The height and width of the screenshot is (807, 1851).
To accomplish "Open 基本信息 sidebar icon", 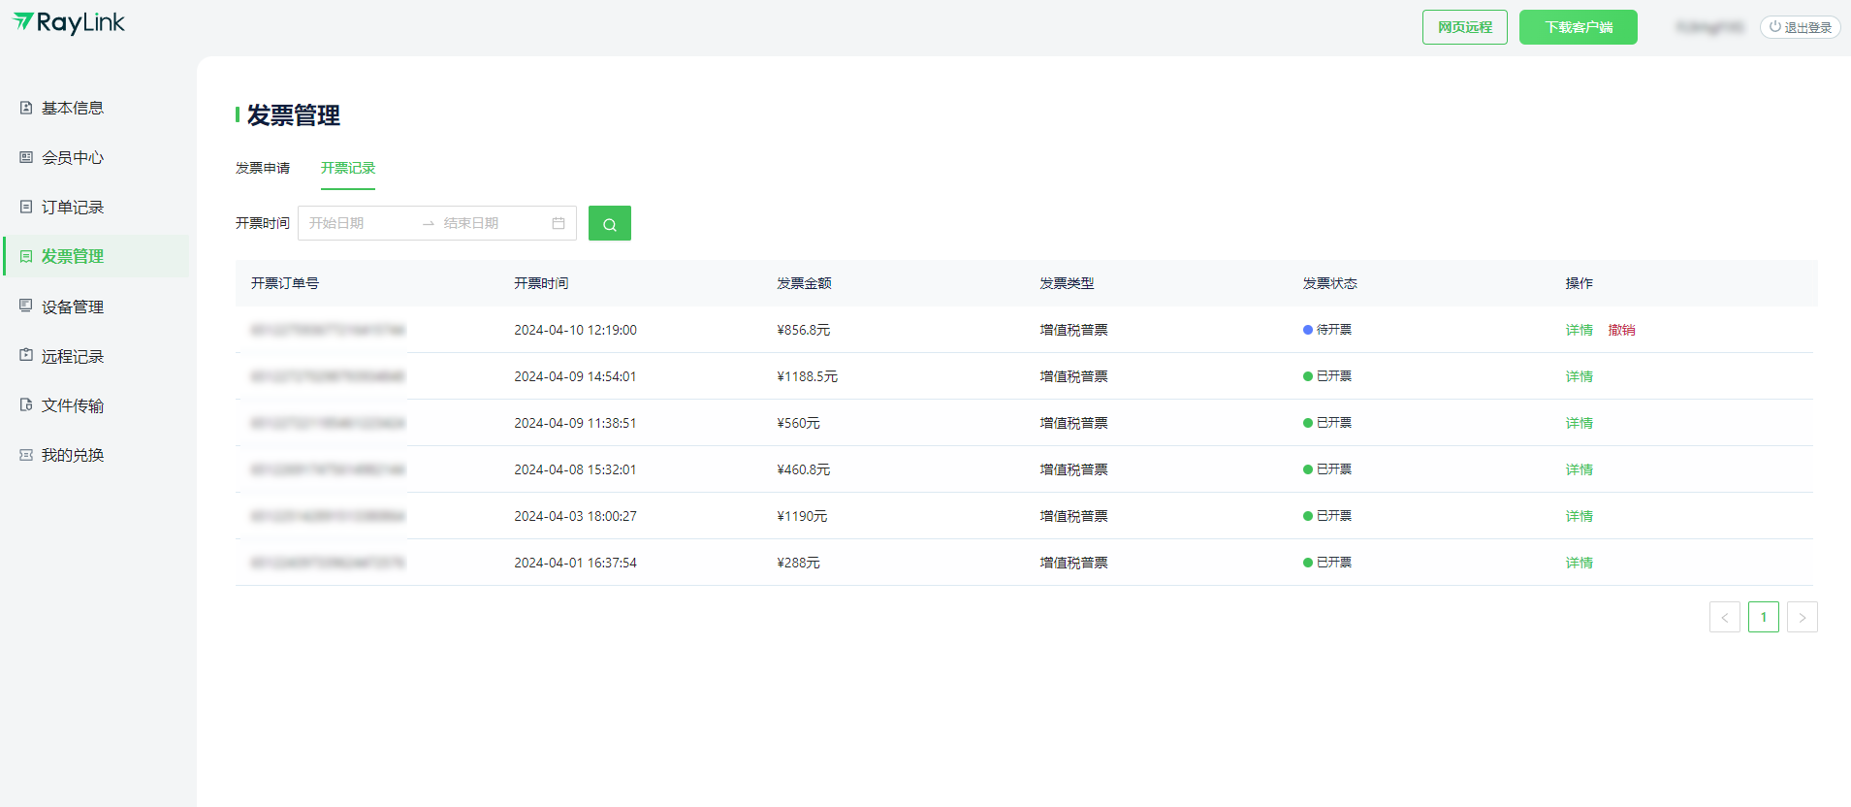I will click(26, 108).
